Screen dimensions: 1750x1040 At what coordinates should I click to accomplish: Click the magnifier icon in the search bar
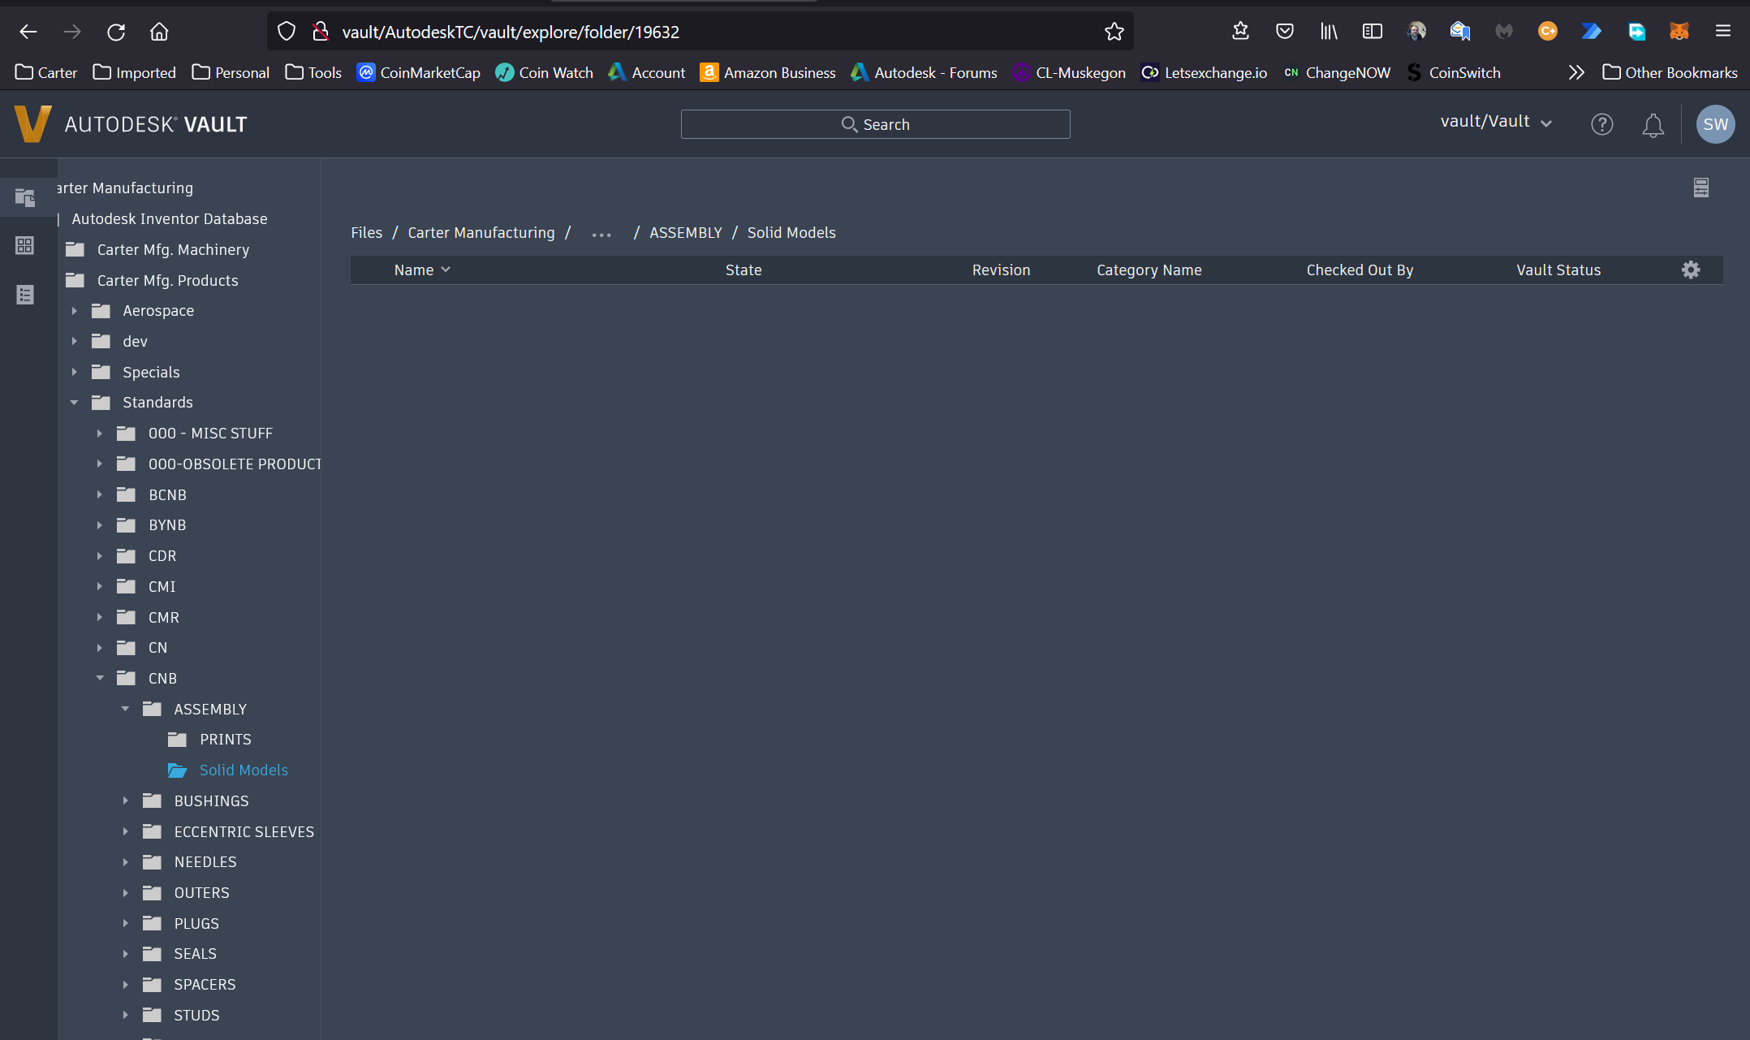[x=850, y=124]
